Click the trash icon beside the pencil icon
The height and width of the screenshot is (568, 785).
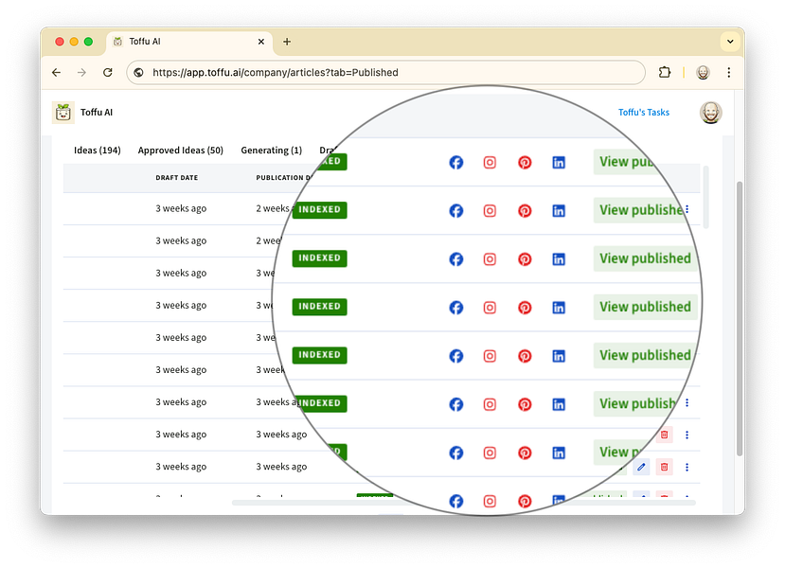pyautogui.click(x=665, y=467)
